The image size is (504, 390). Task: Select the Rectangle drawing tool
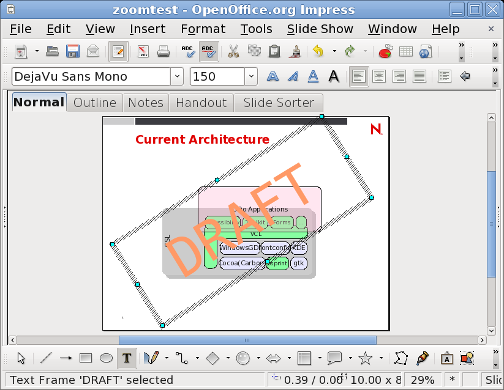(86, 358)
